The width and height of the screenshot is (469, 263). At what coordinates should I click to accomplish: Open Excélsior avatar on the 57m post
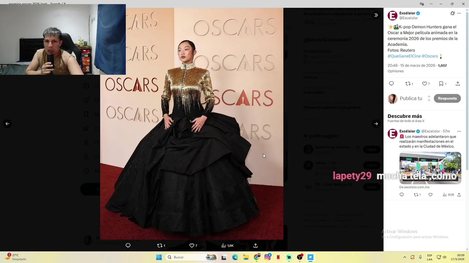click(x=392, y=134)
